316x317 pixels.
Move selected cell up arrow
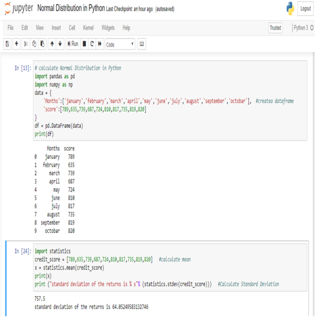[52, 45]
